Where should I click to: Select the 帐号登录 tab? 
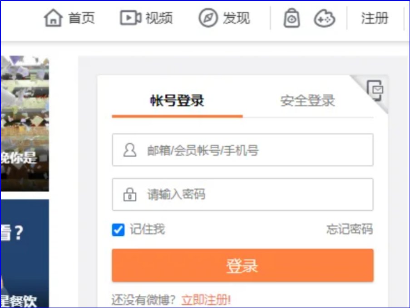[177, 101]
